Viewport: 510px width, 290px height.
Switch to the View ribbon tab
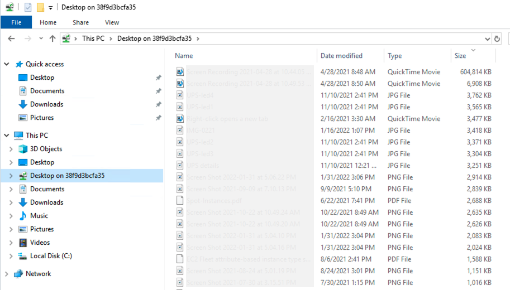point(112,22)
